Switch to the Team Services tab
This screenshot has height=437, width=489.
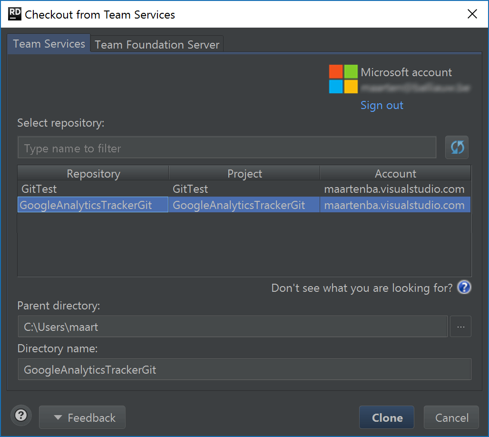[x=49, y=44]
